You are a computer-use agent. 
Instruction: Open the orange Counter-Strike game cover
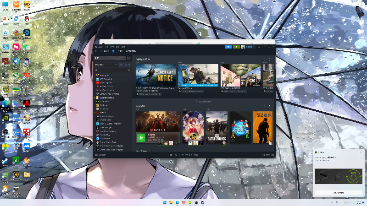pos(263,127)
